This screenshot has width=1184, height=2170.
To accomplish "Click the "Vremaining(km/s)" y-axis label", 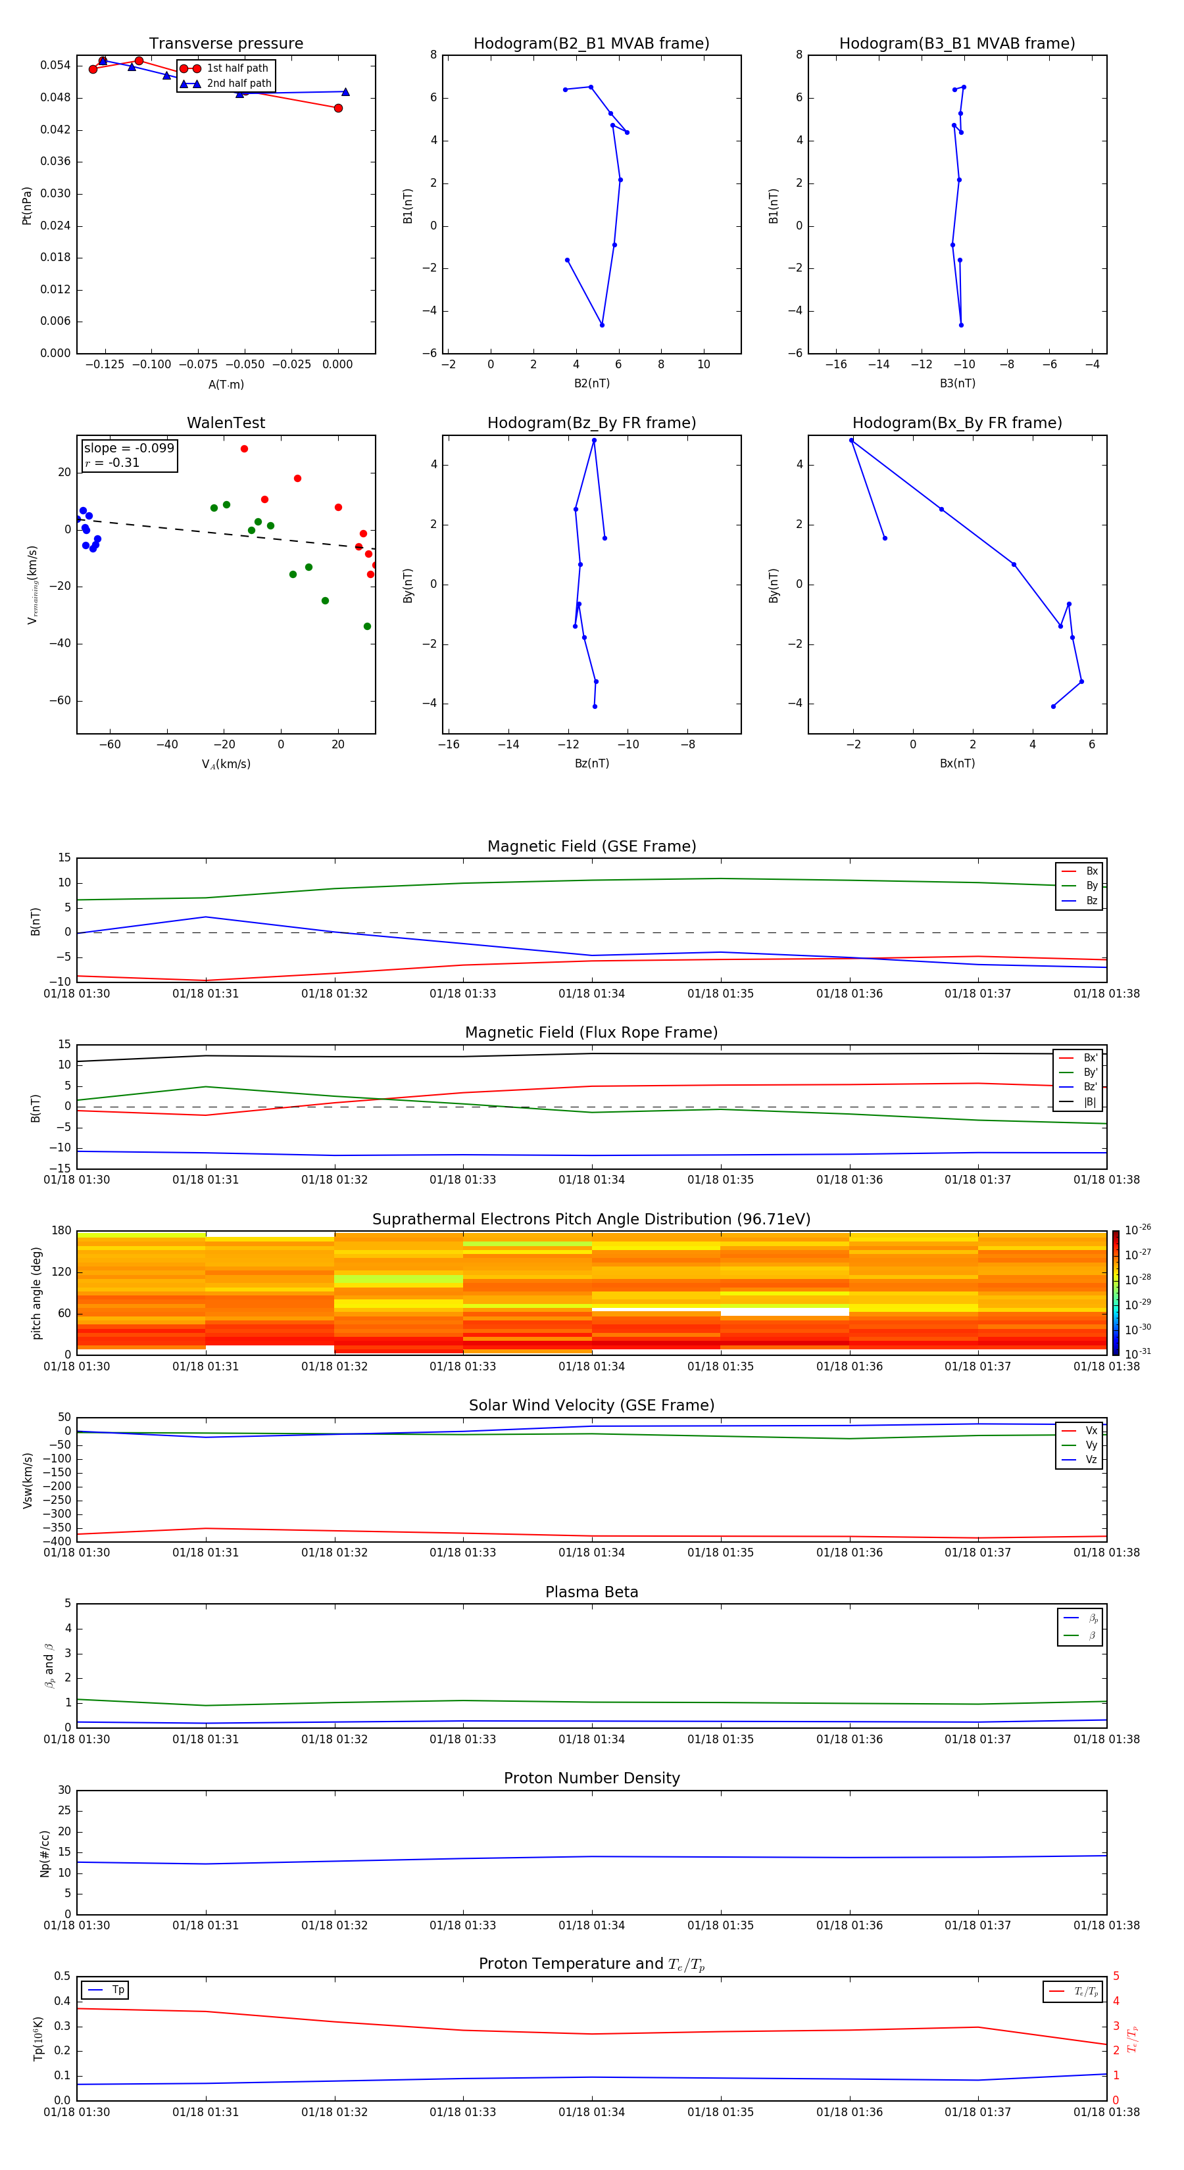I will point(33,585).
